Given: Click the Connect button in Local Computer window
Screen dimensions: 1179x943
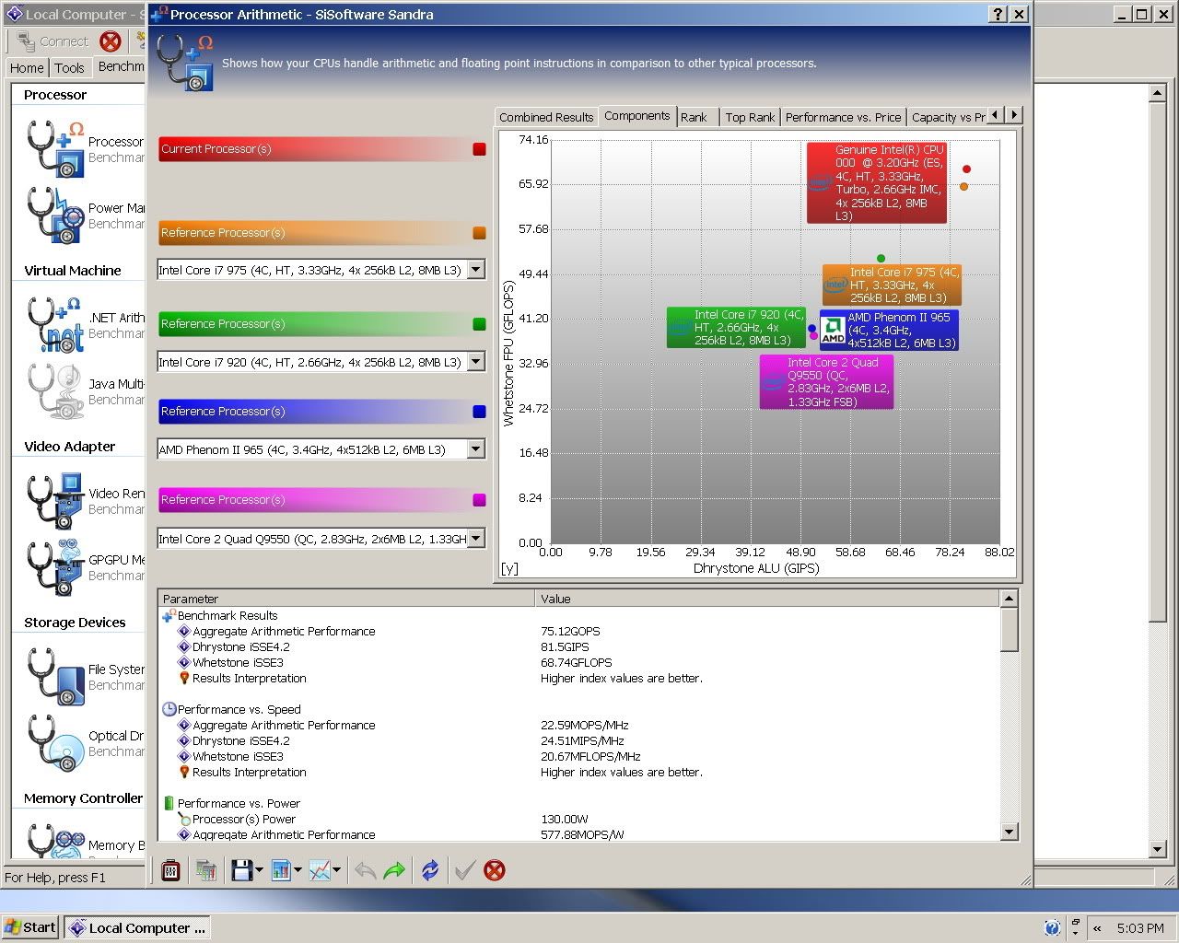Looking at the screenshot, I should click(53, 41).
